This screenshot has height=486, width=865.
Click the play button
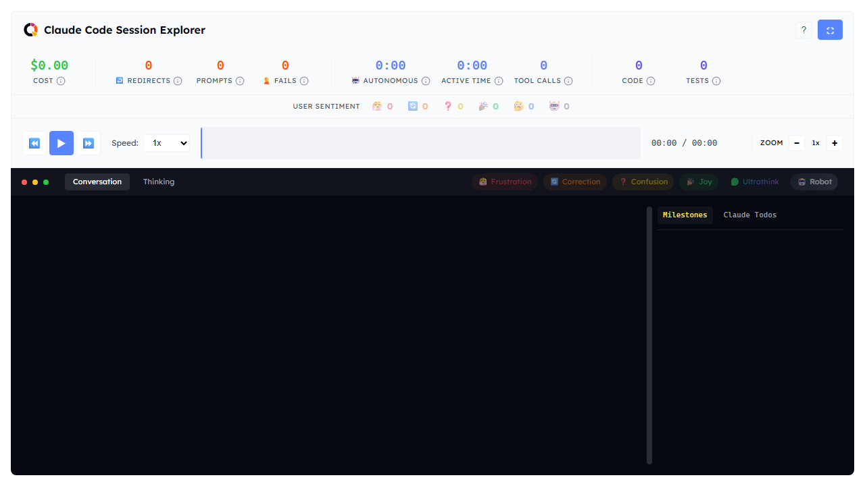click(x=61, y=143)
